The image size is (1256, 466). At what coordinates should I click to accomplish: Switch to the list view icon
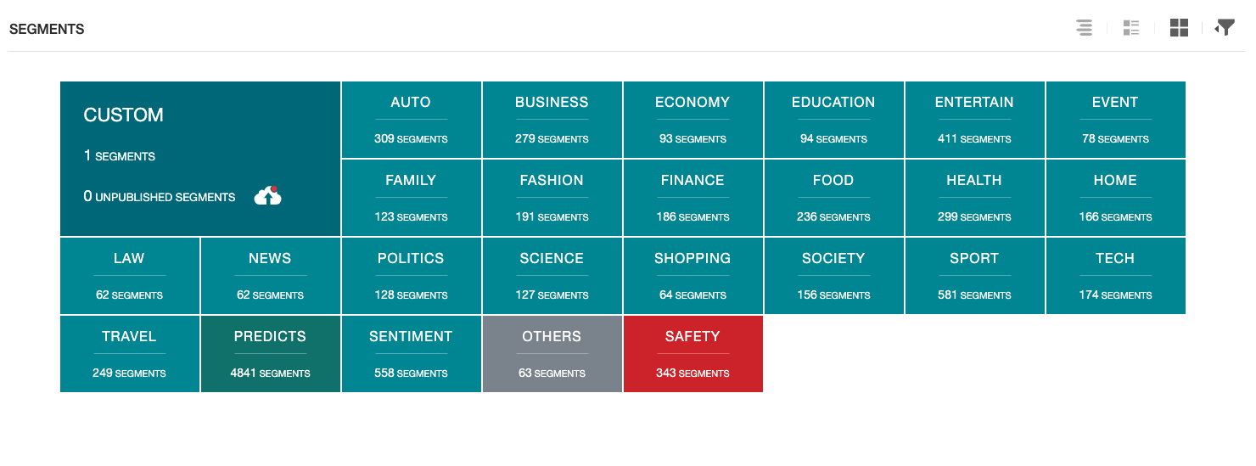(x=1130, y=28)
